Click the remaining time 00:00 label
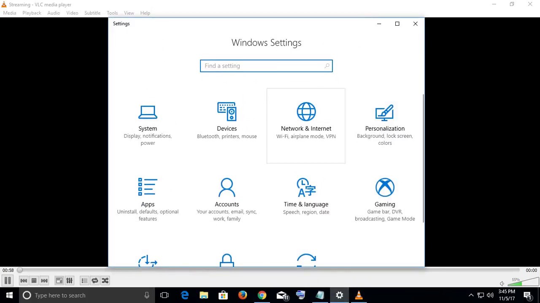This screenshot has width=540, height=303. (531, 271)
